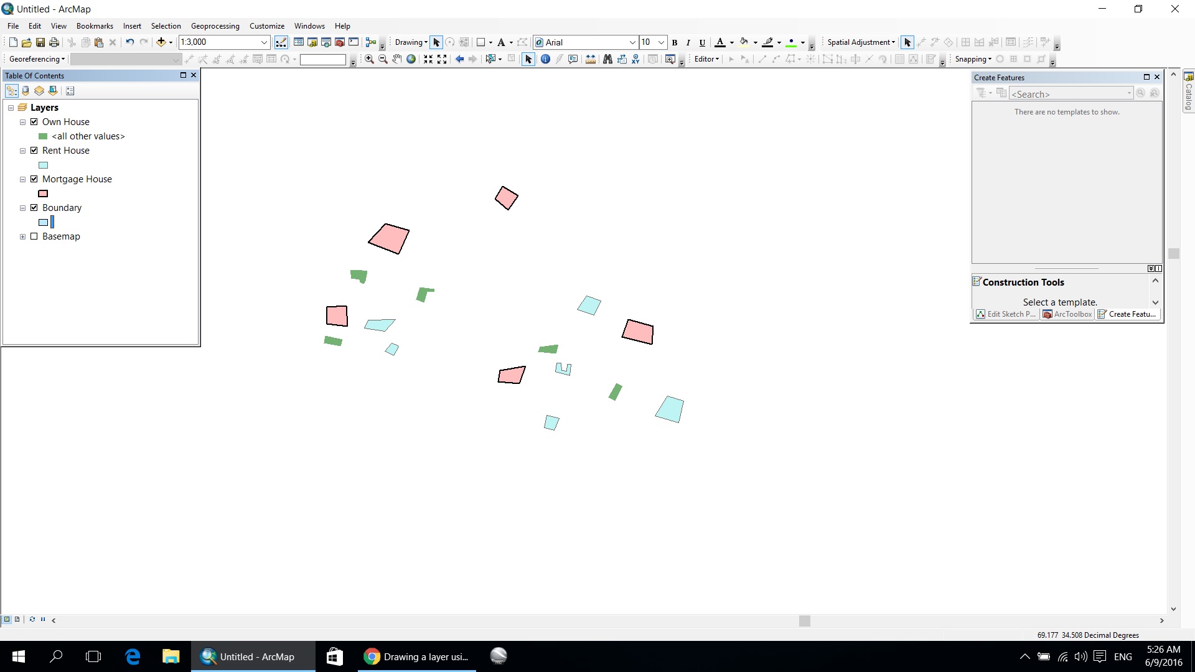This screenshot has width=1195, height=672.
Task: Open the Bookmarks menu
Action: click(95, 26)
